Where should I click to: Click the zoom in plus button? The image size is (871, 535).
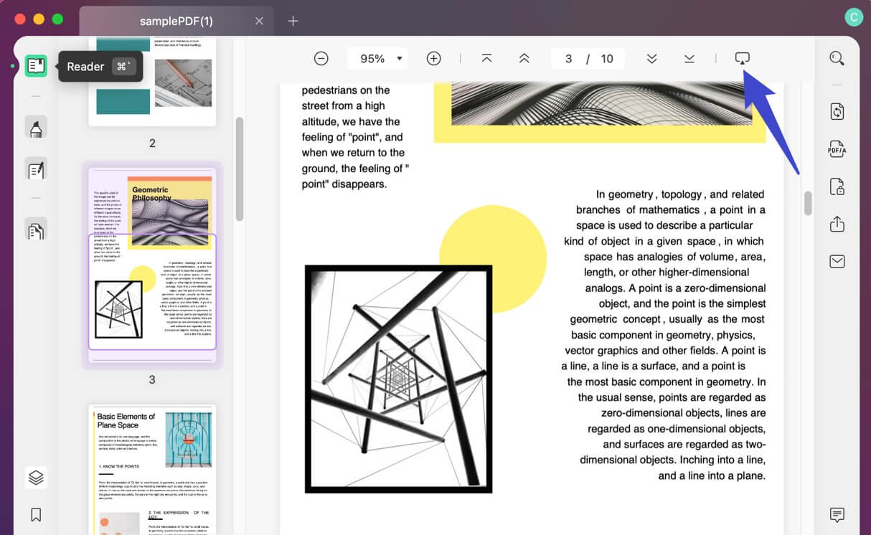433,58
